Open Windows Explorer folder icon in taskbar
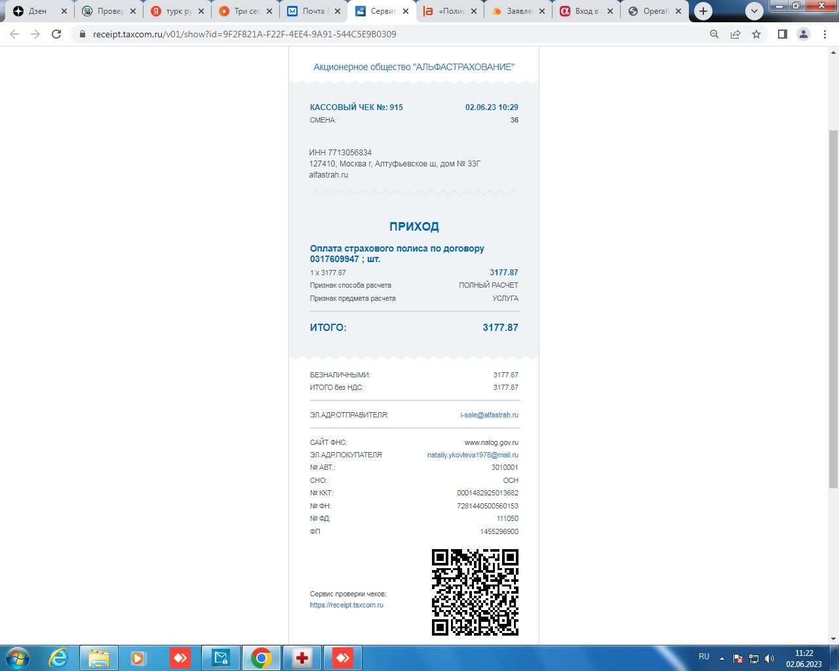The width and height of the screenshot is (839, 671). coord(99,658)
